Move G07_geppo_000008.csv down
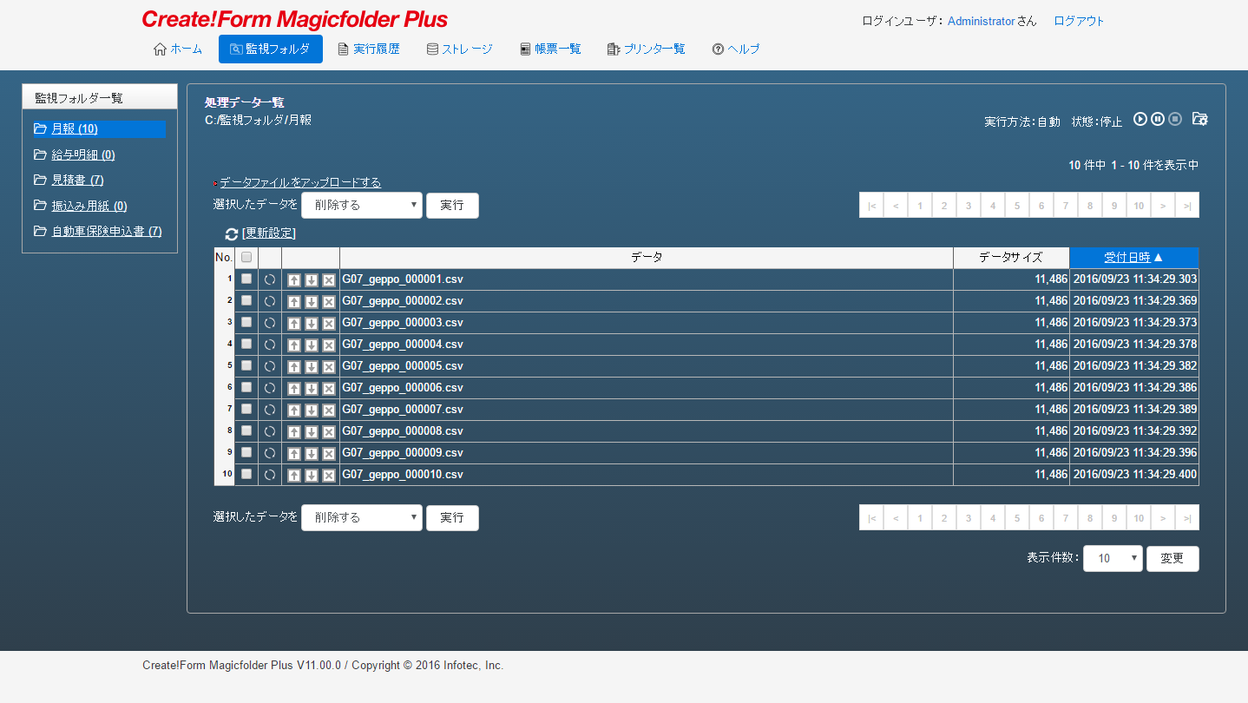 (312, 431)
